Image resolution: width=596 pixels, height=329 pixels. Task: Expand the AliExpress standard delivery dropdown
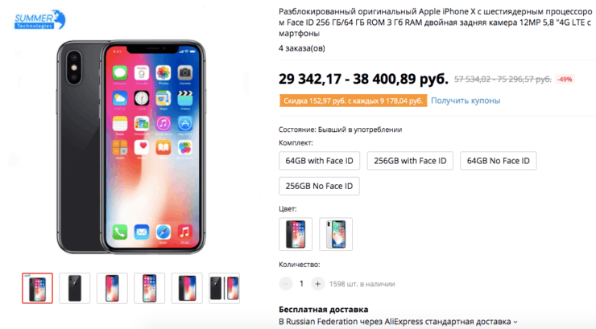(398, 322)
